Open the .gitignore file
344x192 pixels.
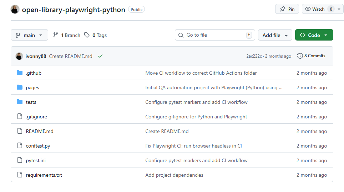(x=36, y=117)
